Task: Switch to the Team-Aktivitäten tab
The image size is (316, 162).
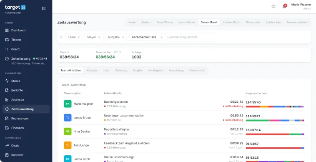Action: pyautogui.click(x=71, y=71)
